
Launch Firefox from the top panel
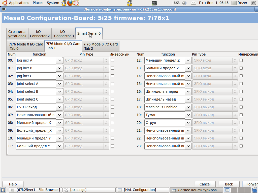pos(70,3)
